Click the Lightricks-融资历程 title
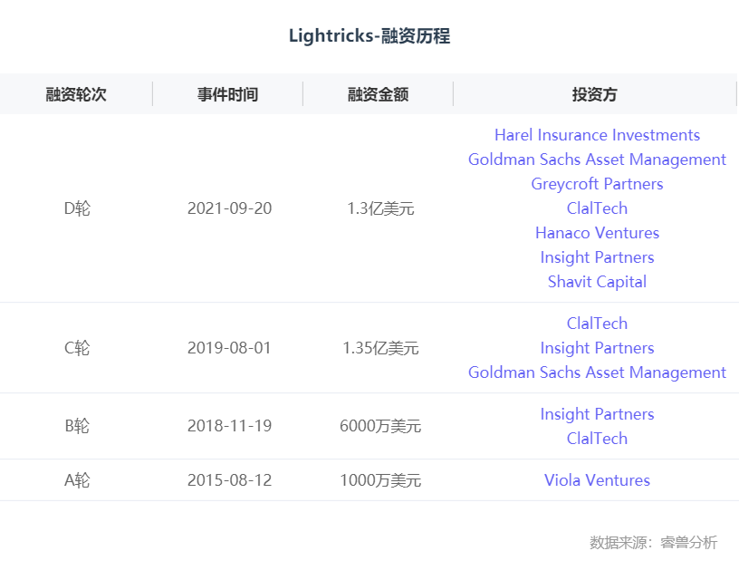 click(369, 36)
